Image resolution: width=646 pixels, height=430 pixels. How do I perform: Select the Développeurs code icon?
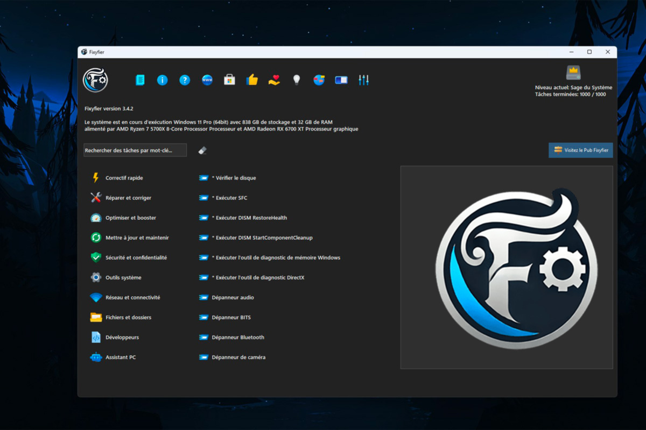pos(96,337)
